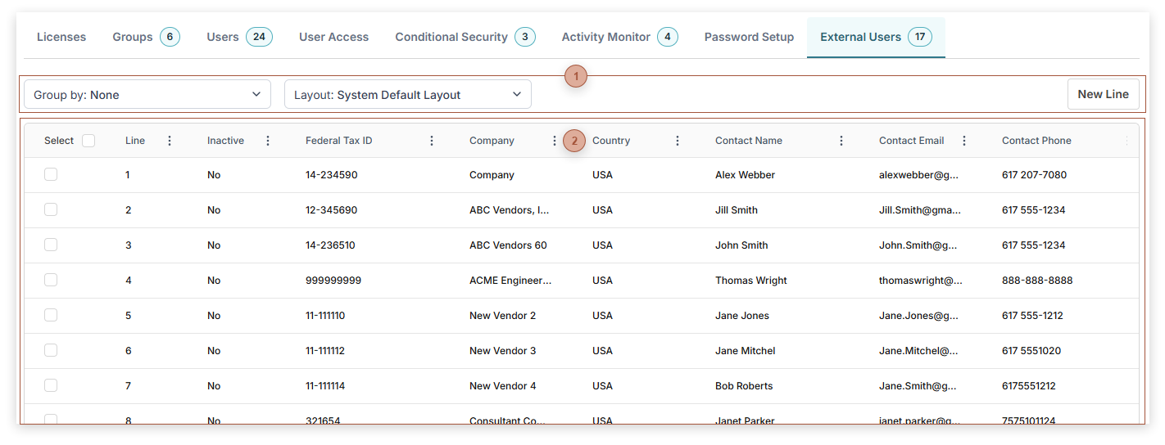
Task: Check the box for line 1 row
Action: pos(51,174)
